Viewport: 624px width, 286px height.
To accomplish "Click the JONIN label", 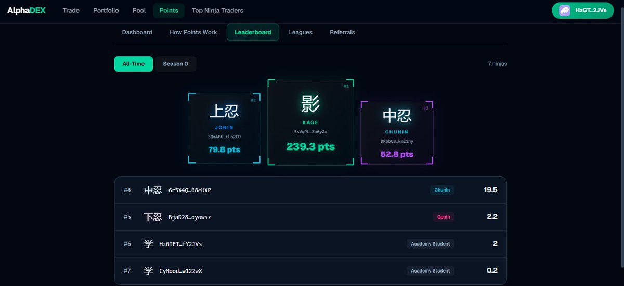I will coord(224,127).
